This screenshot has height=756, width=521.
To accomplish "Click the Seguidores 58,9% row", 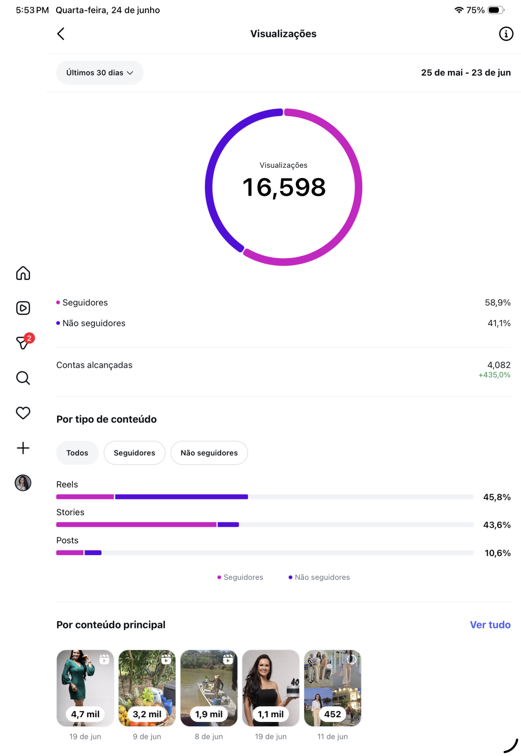I will 283,302.
